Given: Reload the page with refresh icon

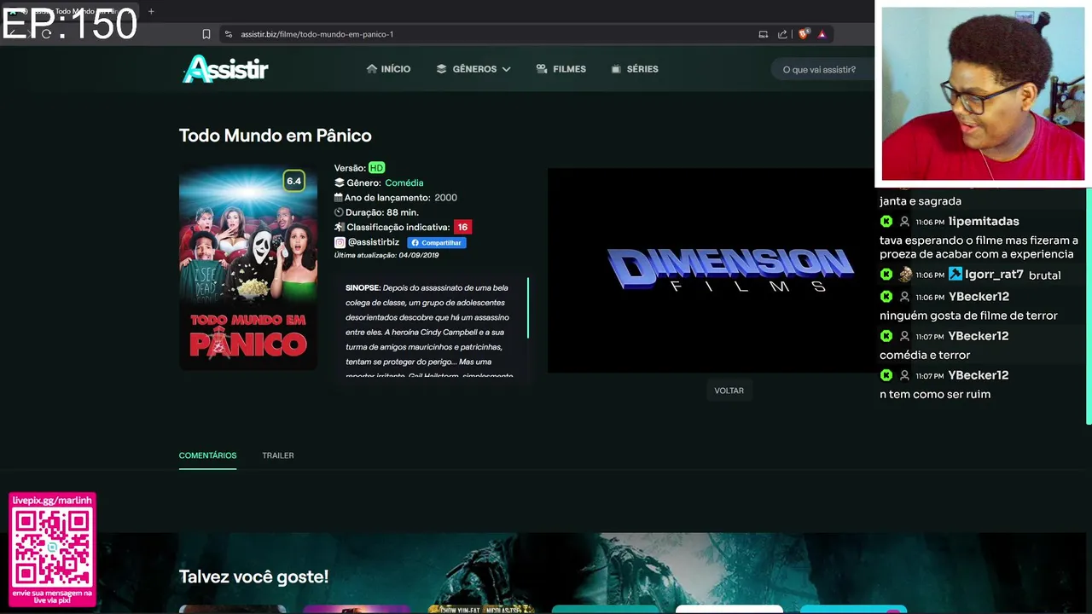Looking at the screenshot, I should (x=46, y=34).
